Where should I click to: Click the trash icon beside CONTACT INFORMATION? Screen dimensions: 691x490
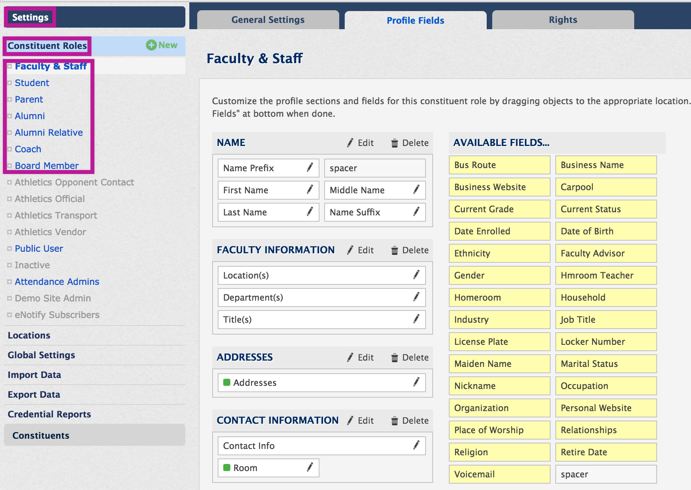[x=395, y=421]
